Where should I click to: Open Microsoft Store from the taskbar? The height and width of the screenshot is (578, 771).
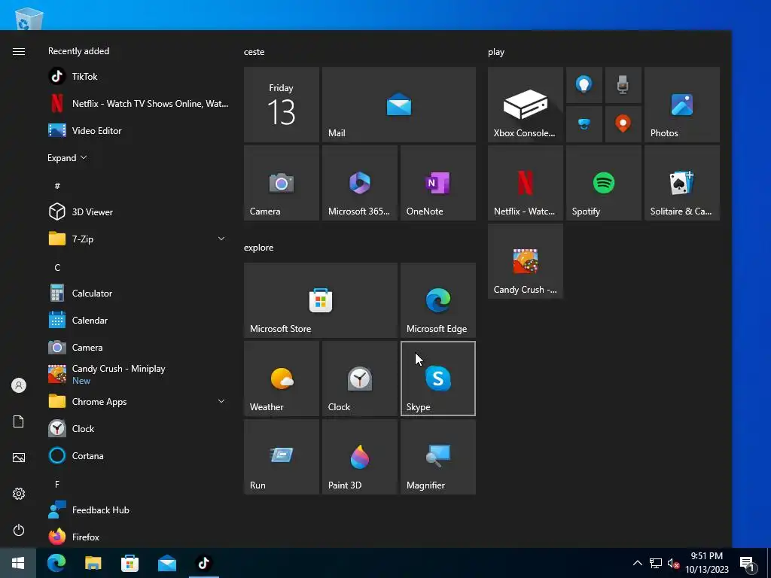click(x=130, y=563)
